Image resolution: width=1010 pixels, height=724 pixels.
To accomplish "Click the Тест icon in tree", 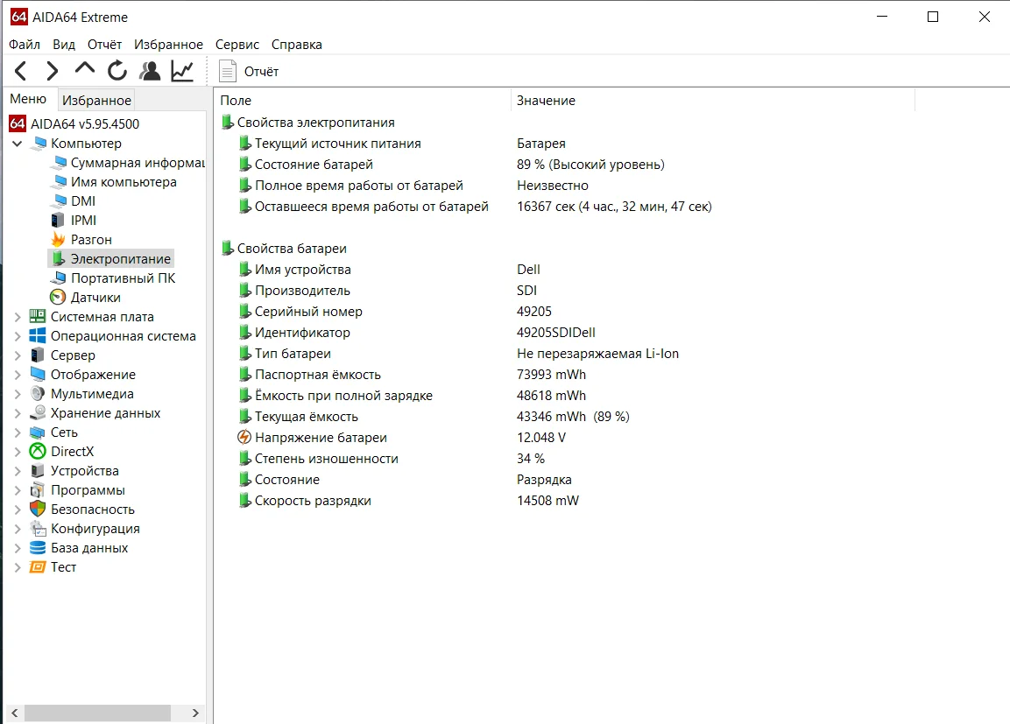I will coord(38,567).
